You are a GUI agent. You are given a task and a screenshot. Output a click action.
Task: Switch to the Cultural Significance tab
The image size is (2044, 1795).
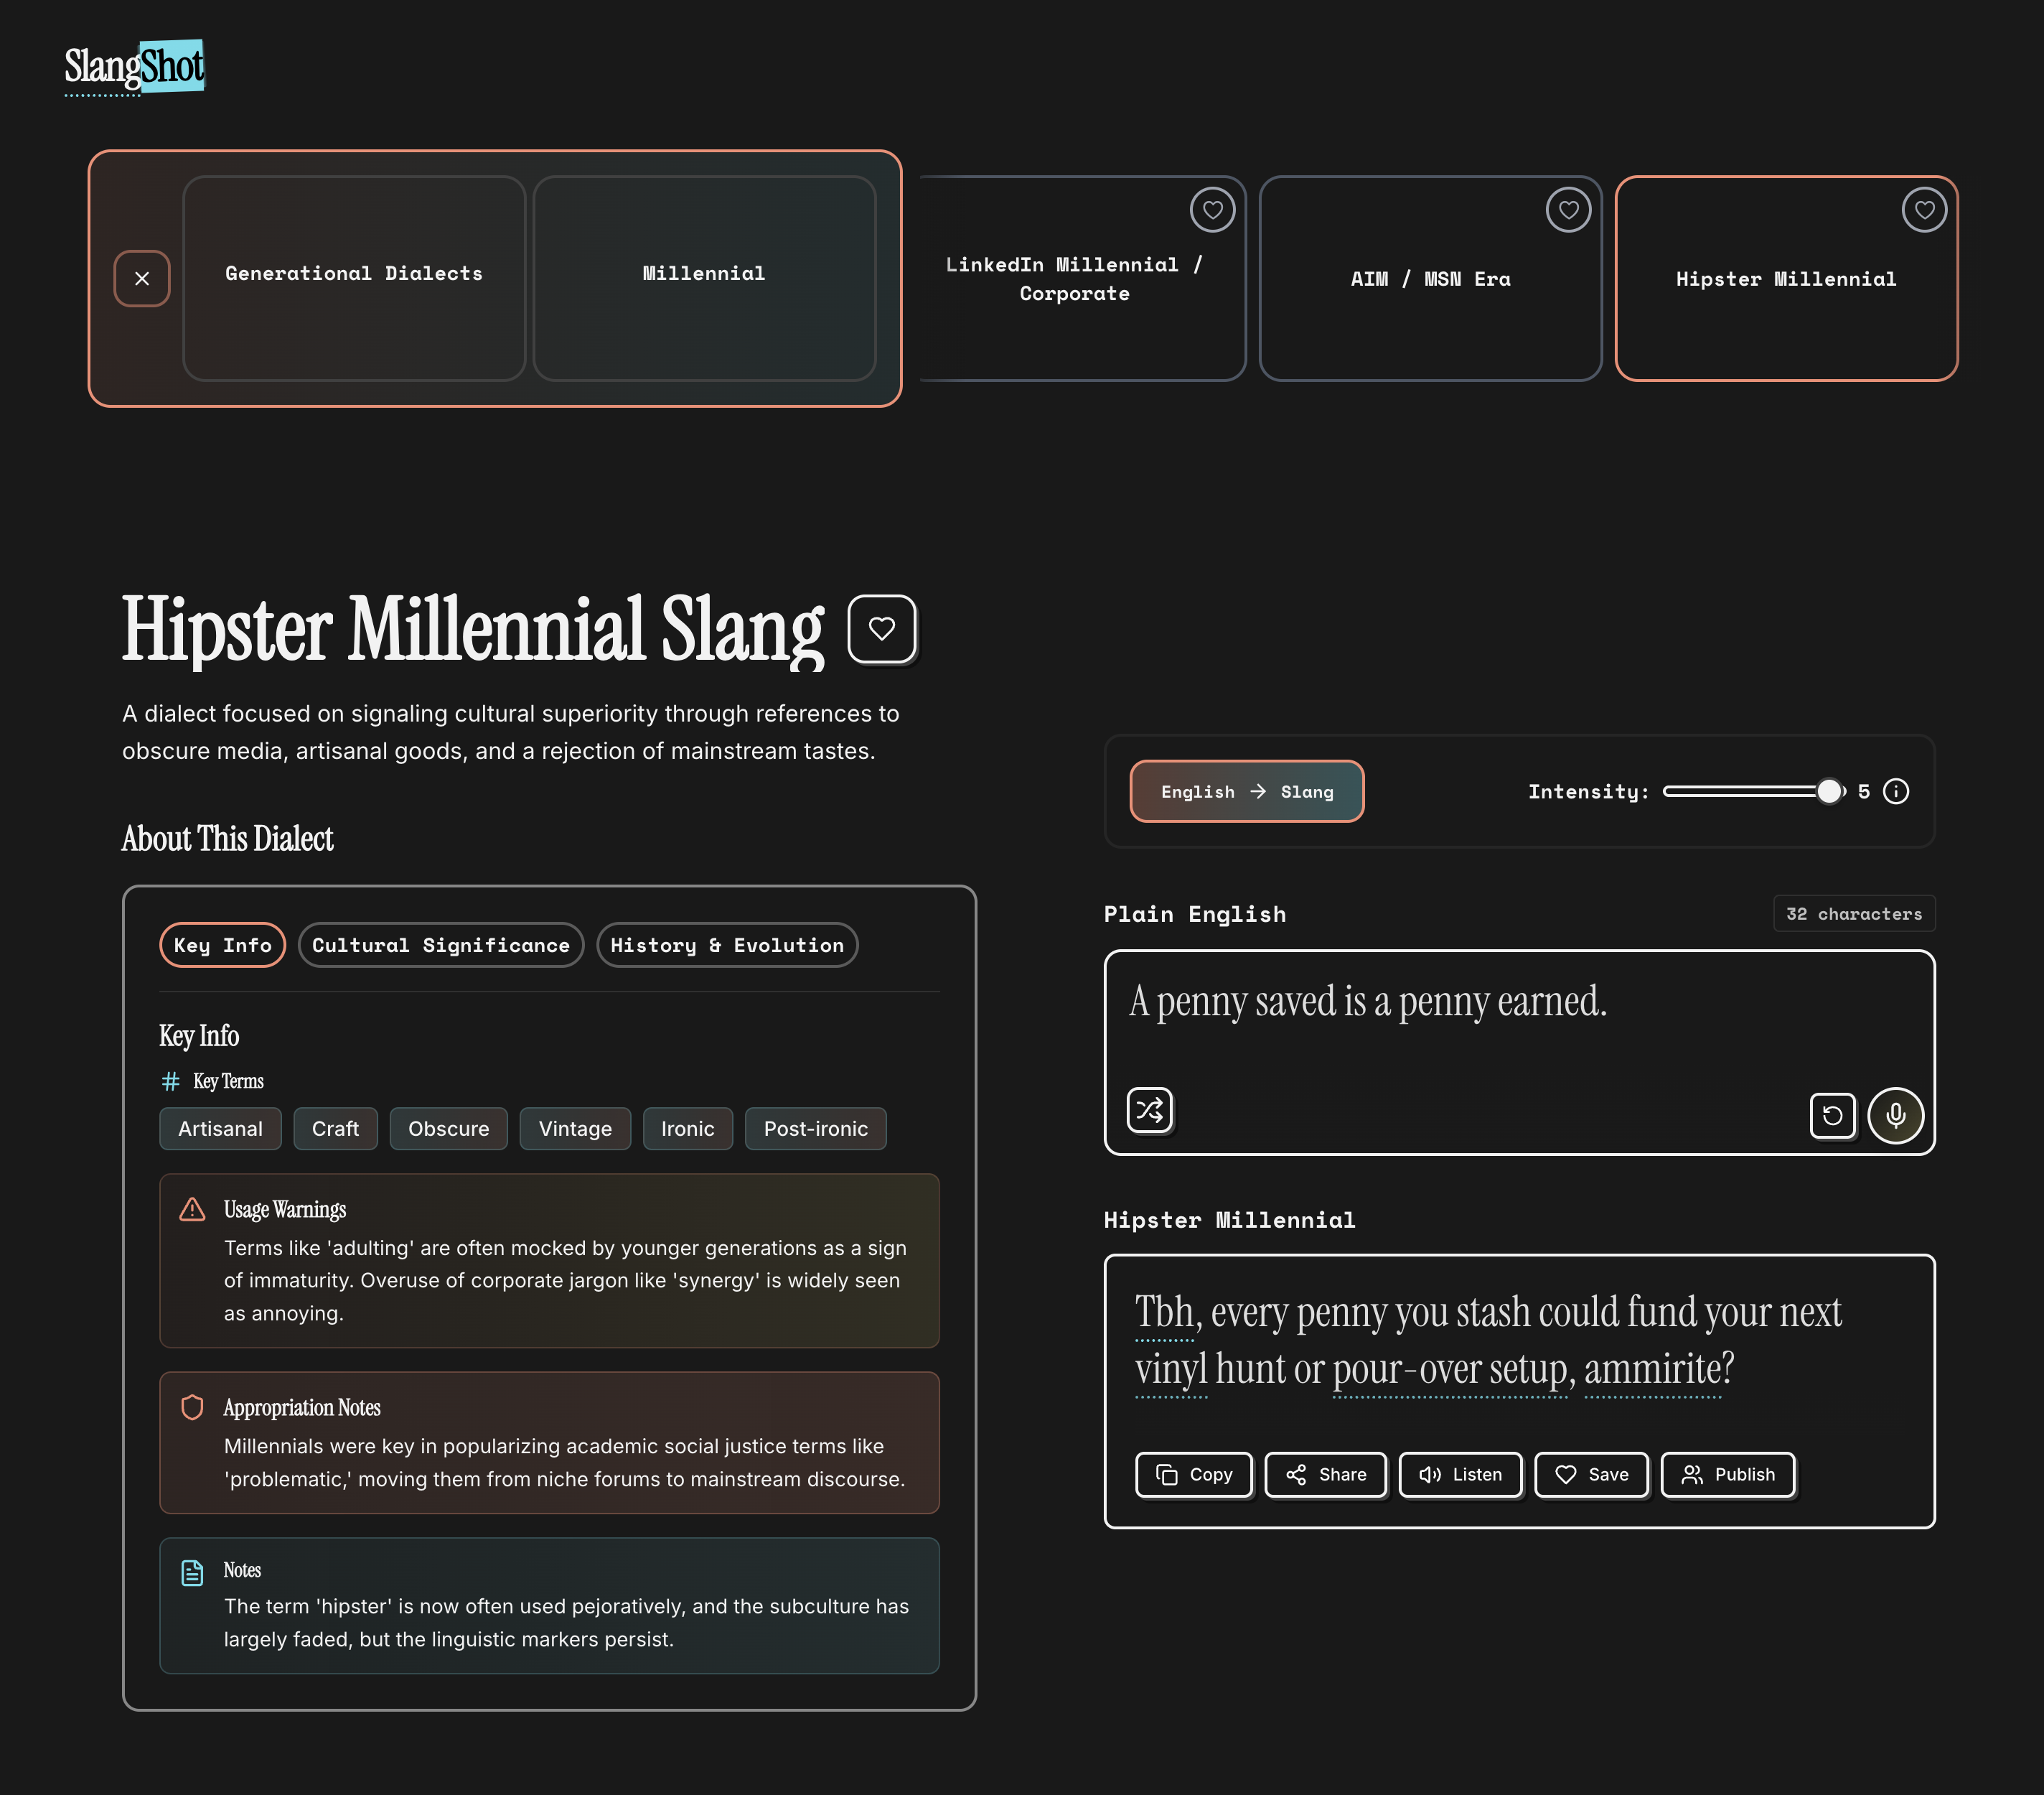tap(440, 944)
